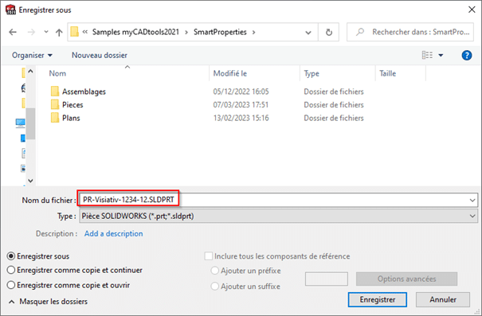Click SmartProperties in address path
This screenshot has height=316, width=482.
tap(220, 32)
